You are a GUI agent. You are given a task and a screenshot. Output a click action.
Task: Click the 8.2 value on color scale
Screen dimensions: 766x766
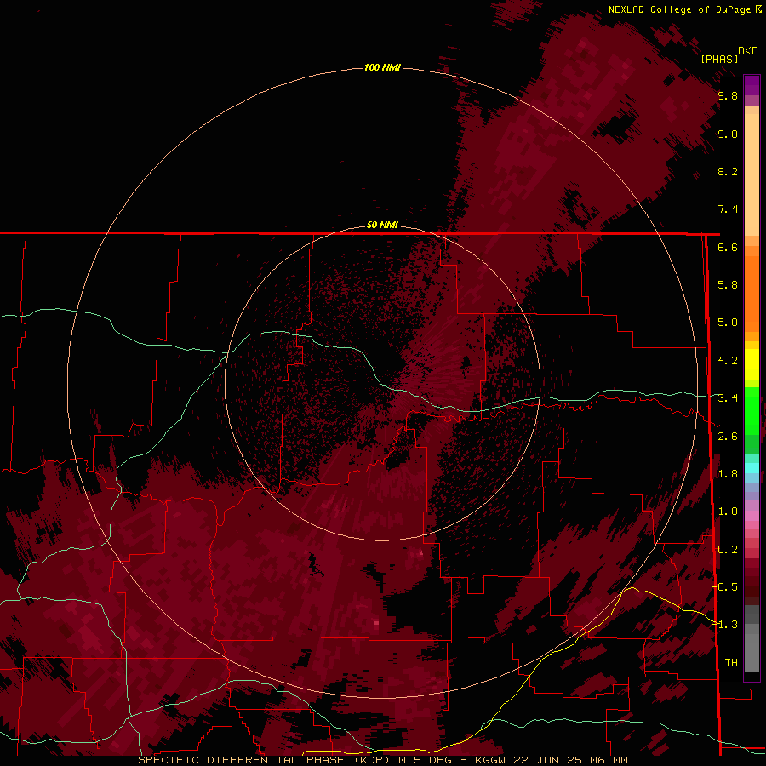click(728, 171)
